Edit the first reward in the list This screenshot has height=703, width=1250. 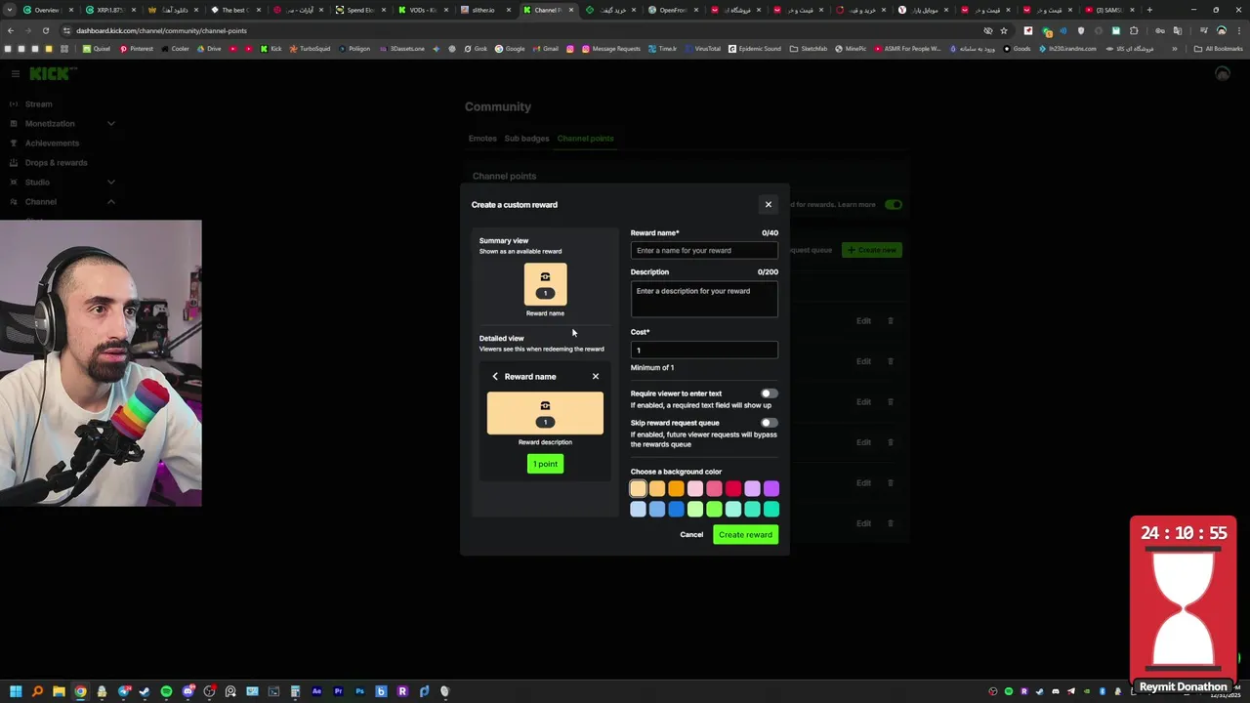(863, 321)
